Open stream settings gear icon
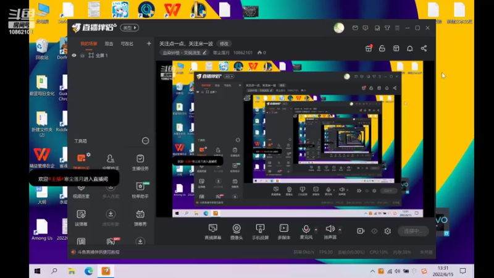 point(388,231)
